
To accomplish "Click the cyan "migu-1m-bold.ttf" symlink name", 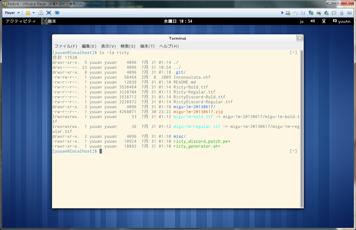I will [193, 117].
